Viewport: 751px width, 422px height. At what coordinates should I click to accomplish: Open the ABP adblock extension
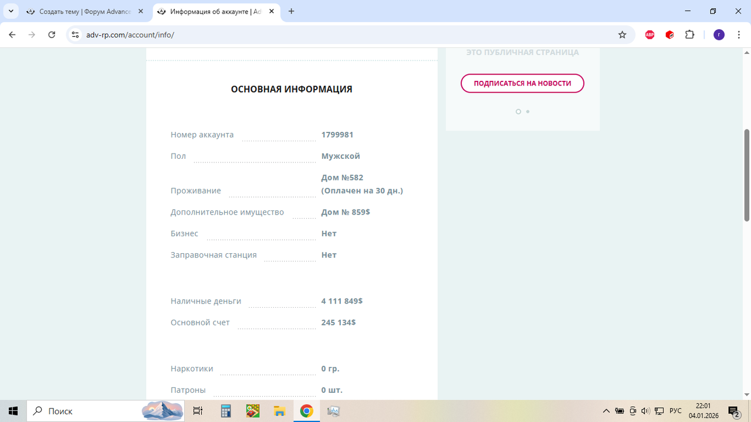coord(649,35)
